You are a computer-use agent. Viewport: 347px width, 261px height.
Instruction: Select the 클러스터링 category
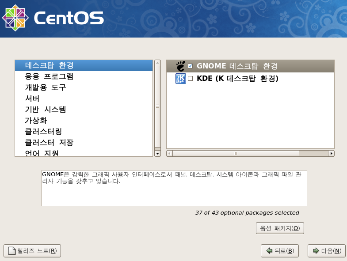tap(84, 132)
